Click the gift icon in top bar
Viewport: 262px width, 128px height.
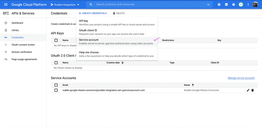point(219,5)
